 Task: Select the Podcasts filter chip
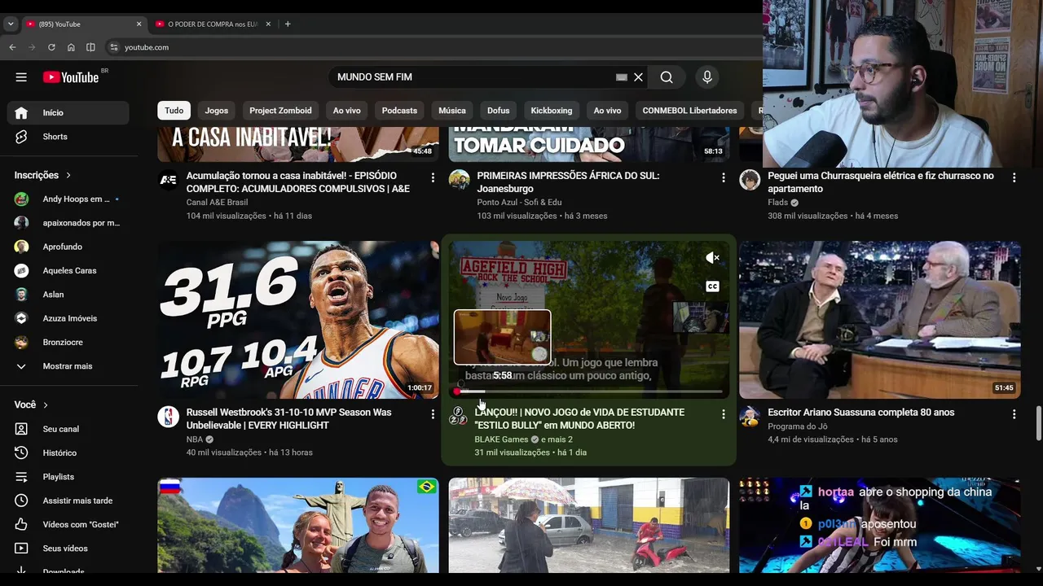tap(399, 111)
